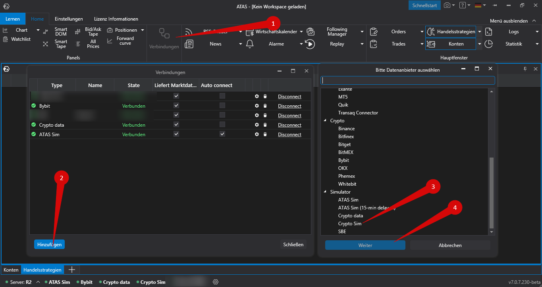Click Disconnect link for Bybit
The image size is (542, 287).
289,106
